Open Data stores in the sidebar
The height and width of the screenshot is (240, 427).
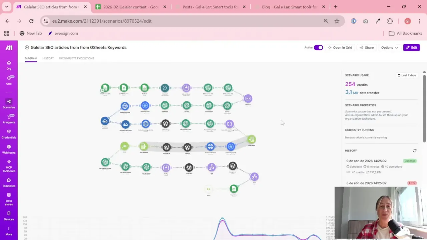click(x=9, y=199)
